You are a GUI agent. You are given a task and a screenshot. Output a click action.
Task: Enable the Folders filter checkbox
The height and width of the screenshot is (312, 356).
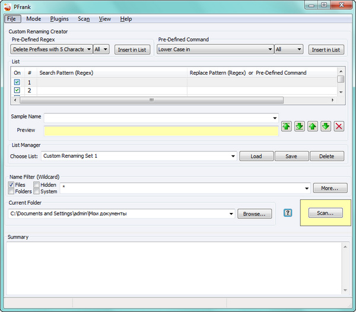tap(12, 192)
